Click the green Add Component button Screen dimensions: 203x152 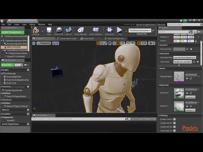point(13,32)
